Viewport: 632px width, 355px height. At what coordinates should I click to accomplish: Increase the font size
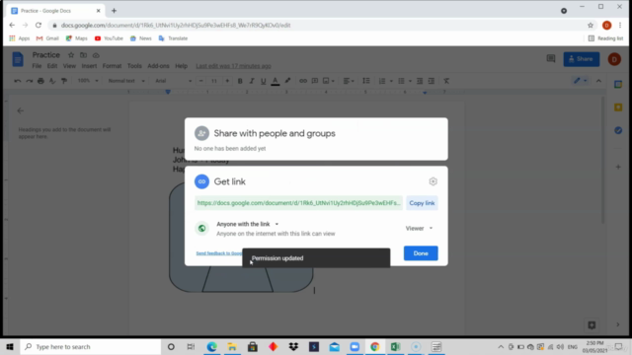pyautogui.click(x=227, y=81)
